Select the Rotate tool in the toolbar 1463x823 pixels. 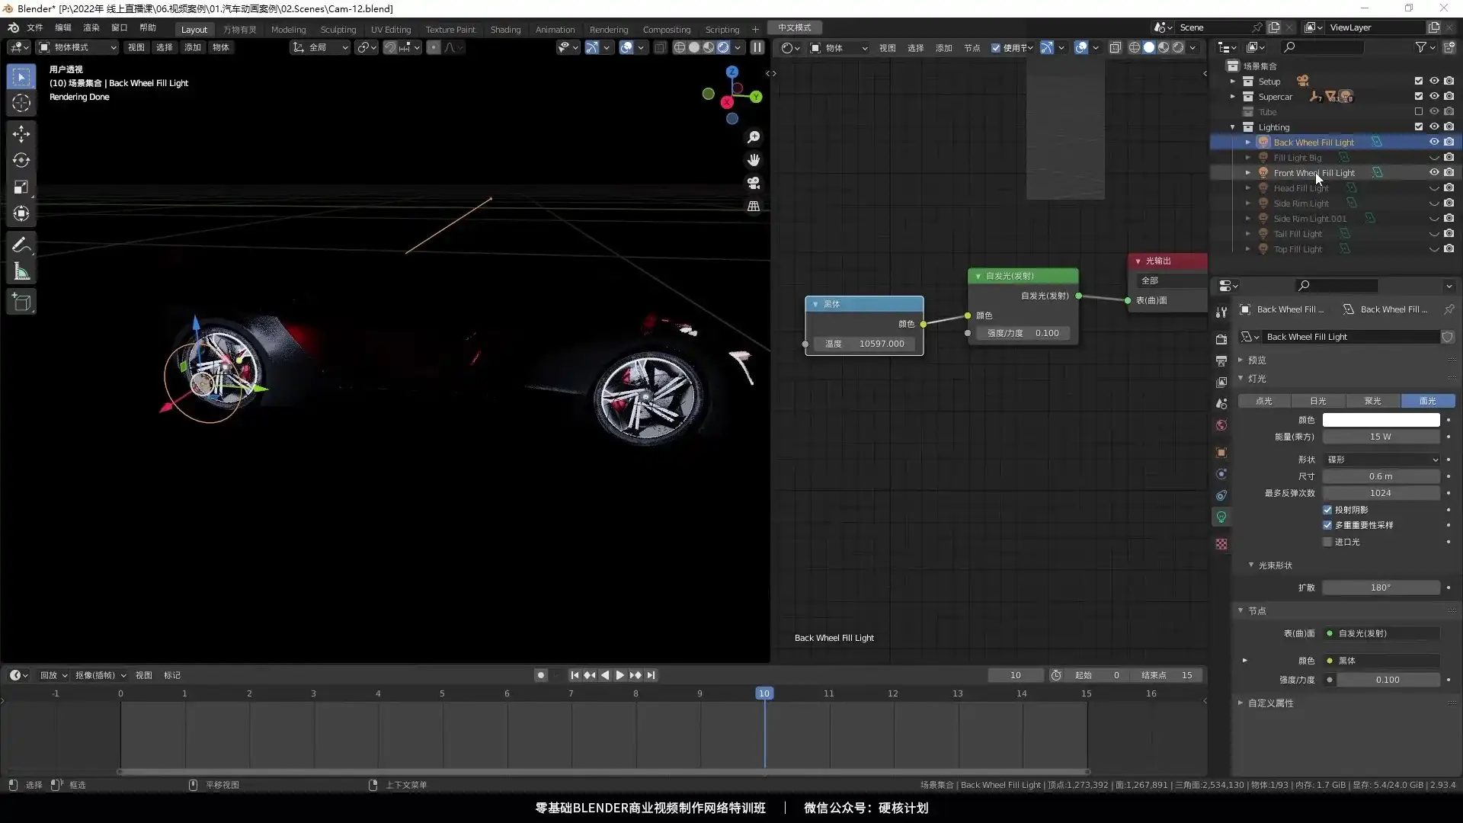coord(21,161)
